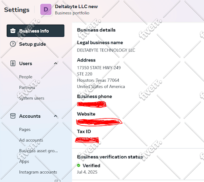Open the Setup guide menu item
Viewport: 204px width, 182px height.
point(33,44)
